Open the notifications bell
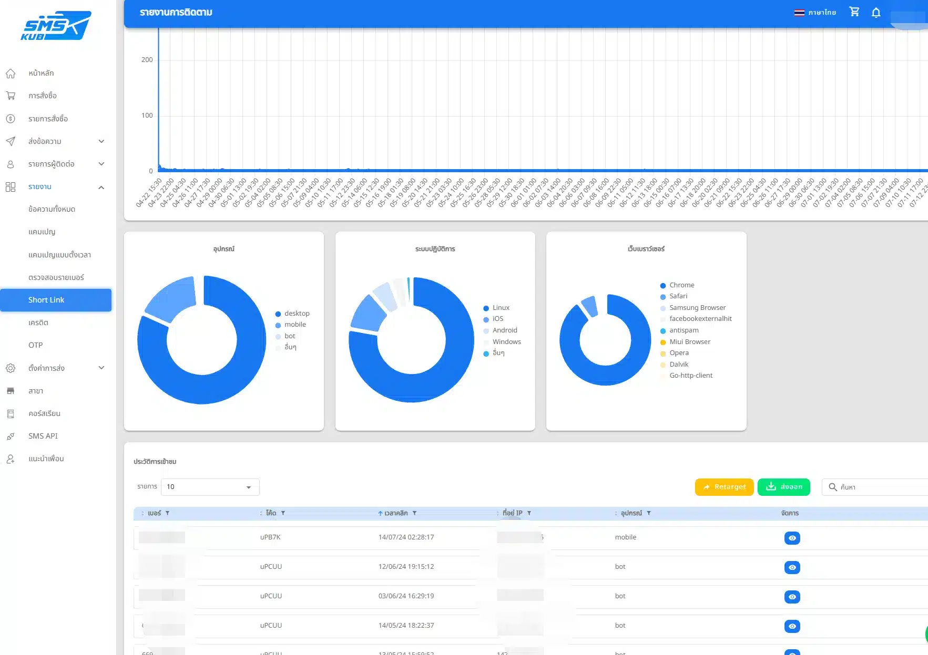928x655 pixels. pyautogui.click(x=876, y=13)
